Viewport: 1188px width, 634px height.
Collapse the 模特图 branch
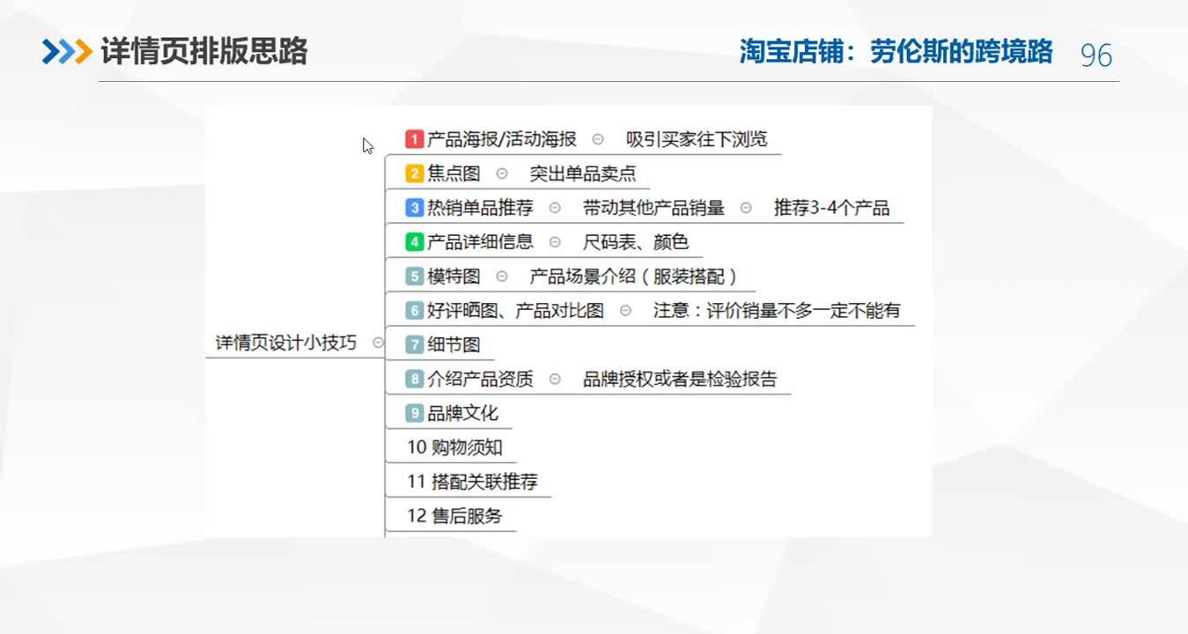click(502, 276)
